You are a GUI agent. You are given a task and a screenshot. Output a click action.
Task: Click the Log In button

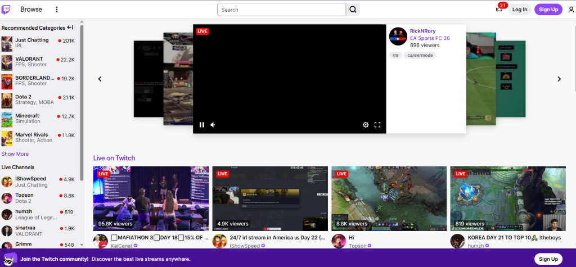(520, 10)
